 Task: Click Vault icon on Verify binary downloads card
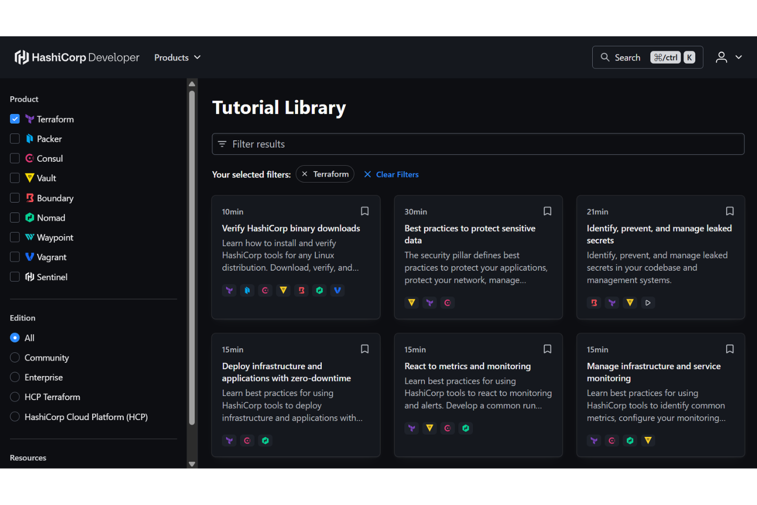[283, 290]
